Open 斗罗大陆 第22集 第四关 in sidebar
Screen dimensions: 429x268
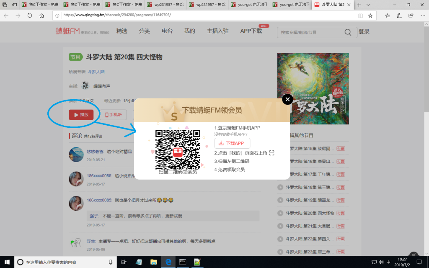pyautogui.click(x=310, y=239)
